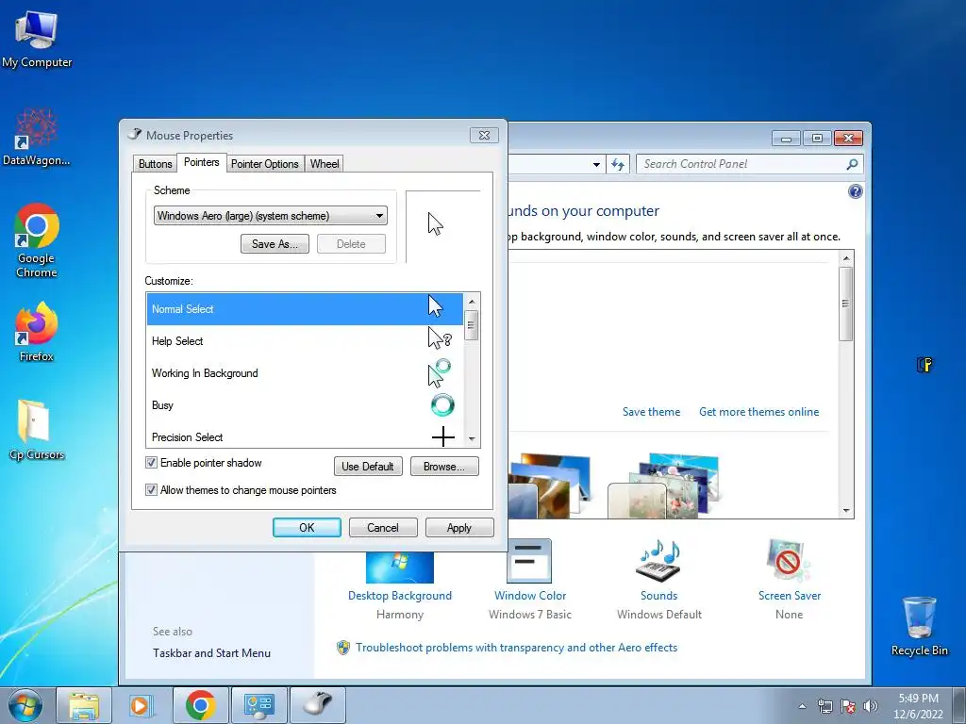Open Action Center flag icon
Image resolution: width=966 pixels, height=724 pixels.
coord(848,706)
